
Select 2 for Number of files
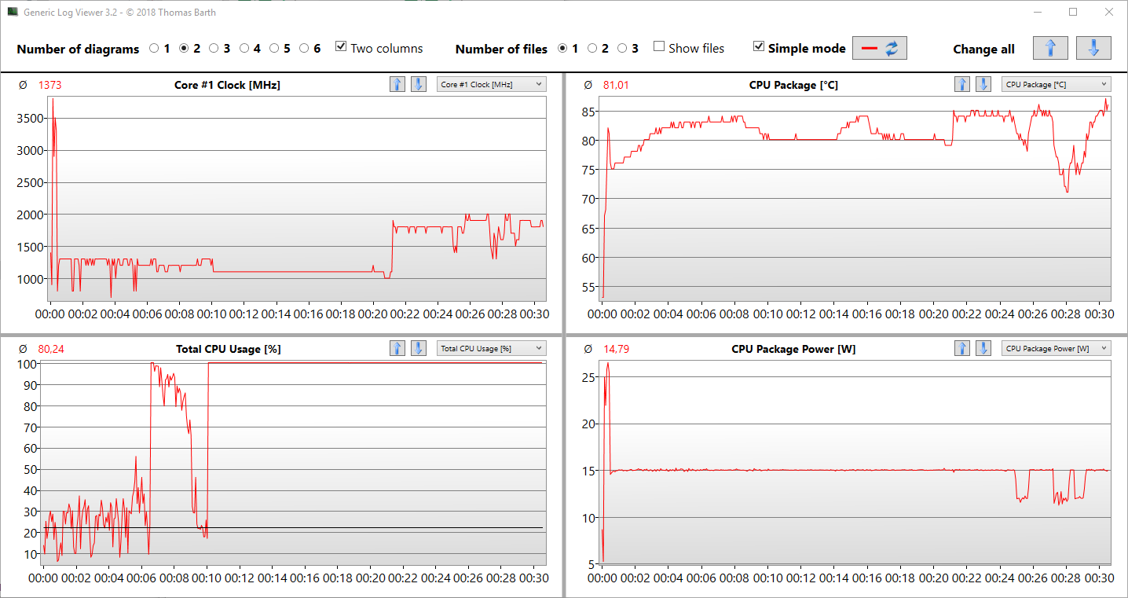tap(592, 49)
